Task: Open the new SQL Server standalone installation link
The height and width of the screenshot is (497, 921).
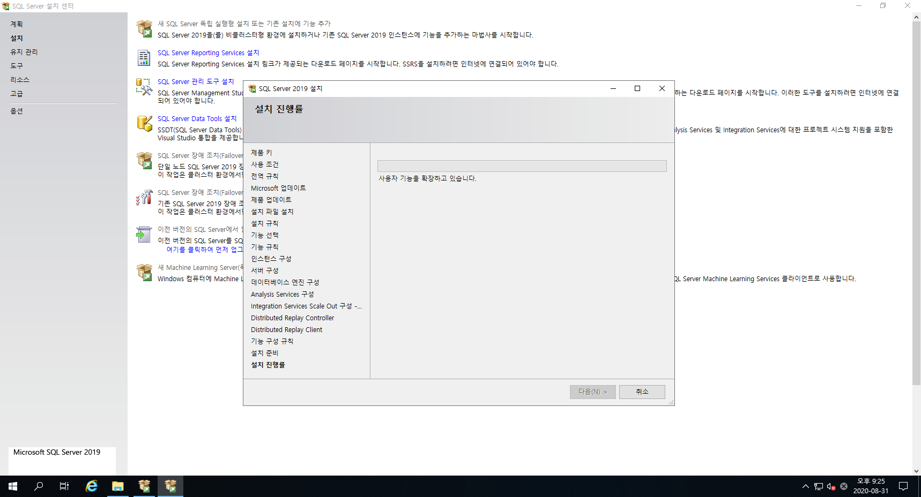Action: tap(244, 24)
